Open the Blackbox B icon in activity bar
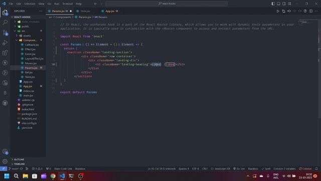This screenshot has height=181, width=321. click(5, 93)
